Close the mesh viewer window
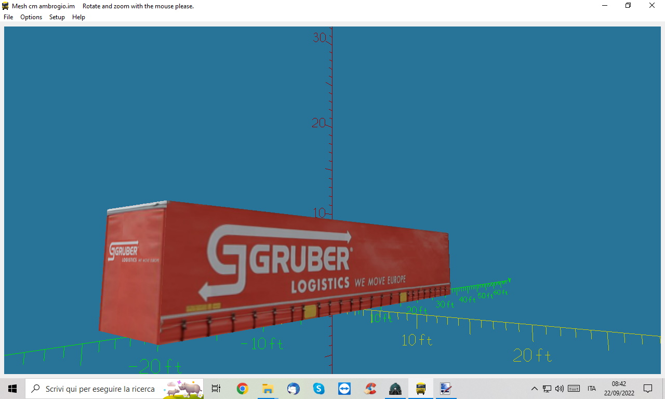Screen dimensions: 665x399 pyautogui.click(x=652, y=6)
